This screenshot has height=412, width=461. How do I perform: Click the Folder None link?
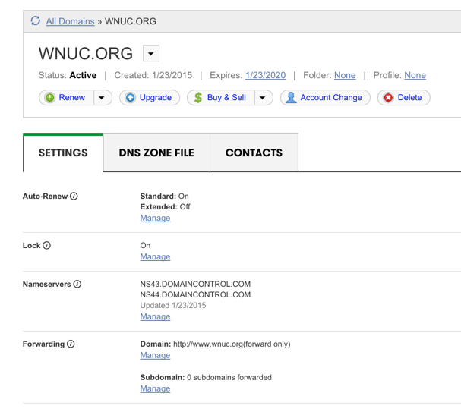(x=345, y=75)
